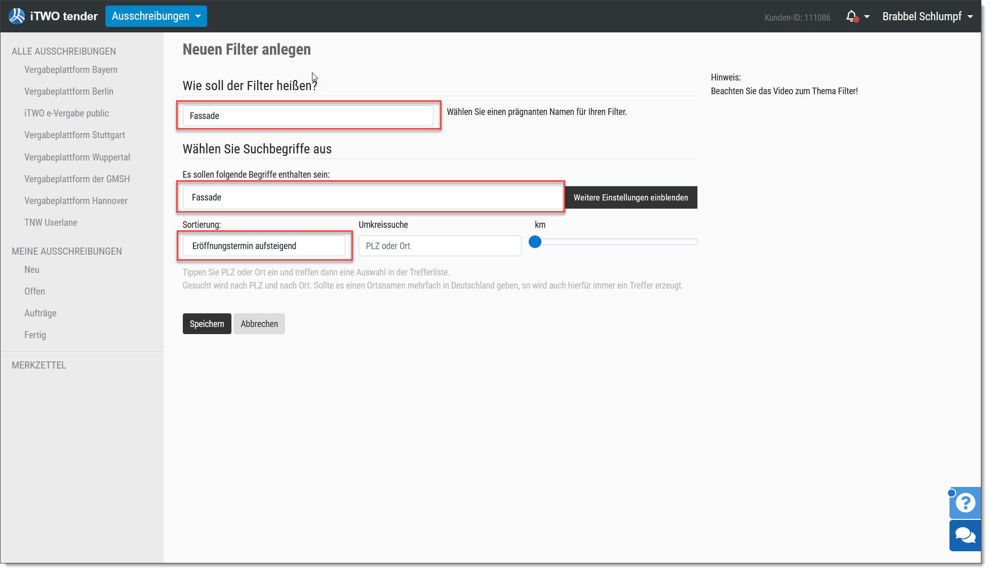The width and height of the screenshot is (989, 571).
Task: Open the Merkzettel section
Action: 39,365
